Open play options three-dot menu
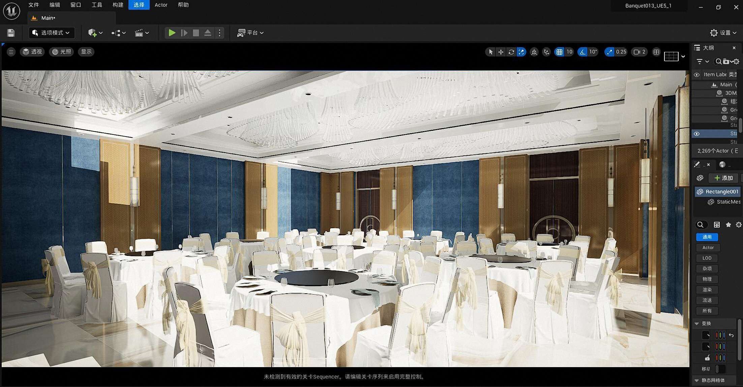The image size is (743, 387). (219, 33)
